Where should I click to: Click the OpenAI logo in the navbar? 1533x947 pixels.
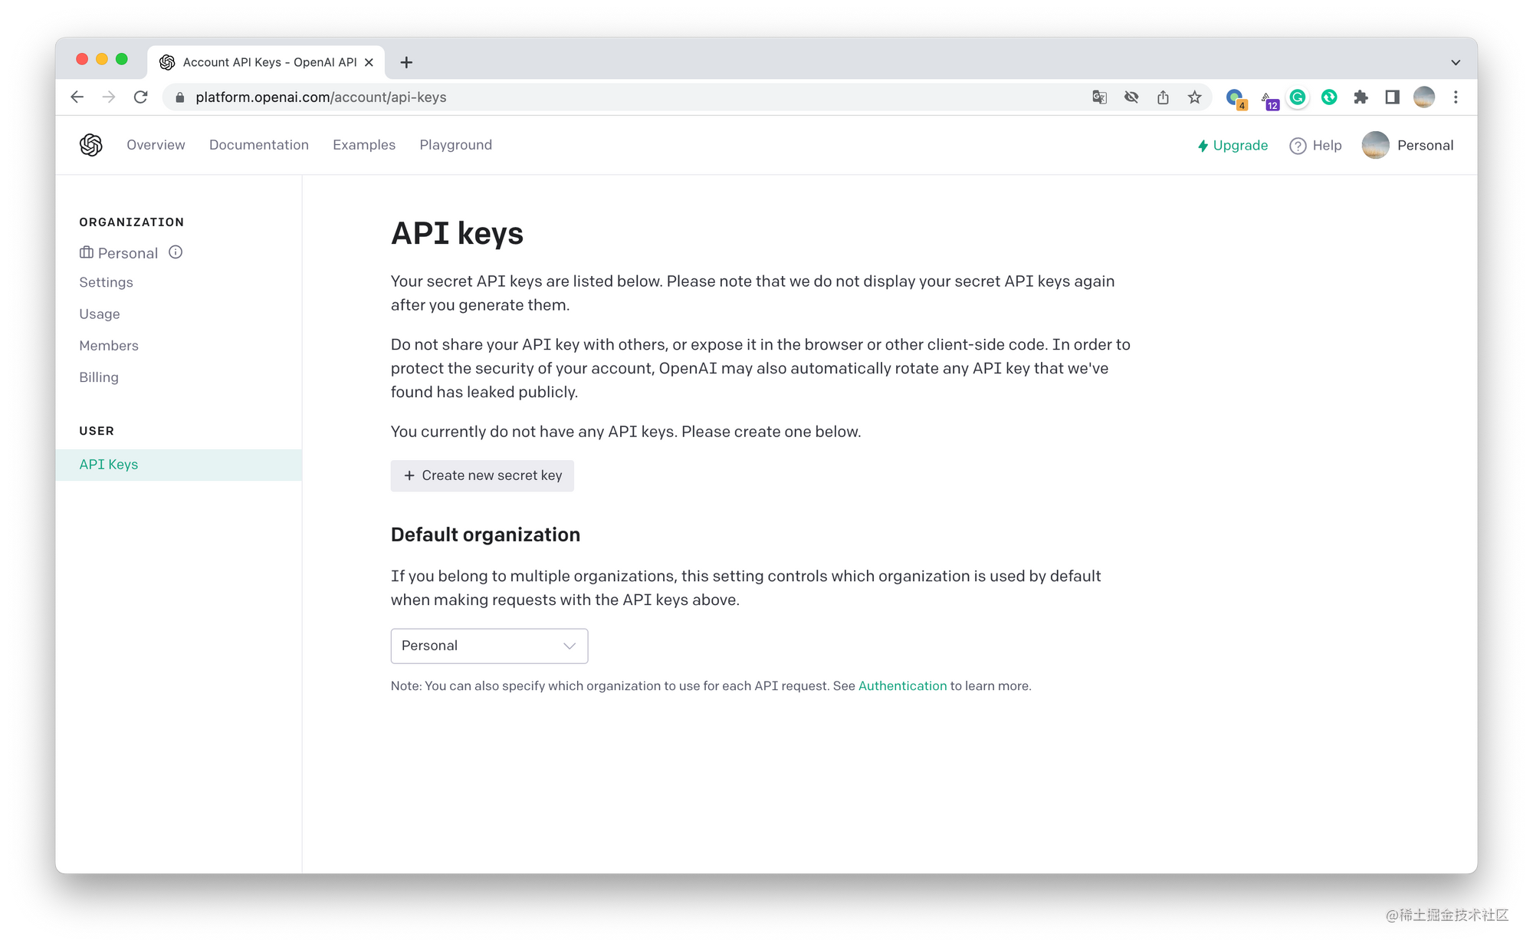(91, 145)
